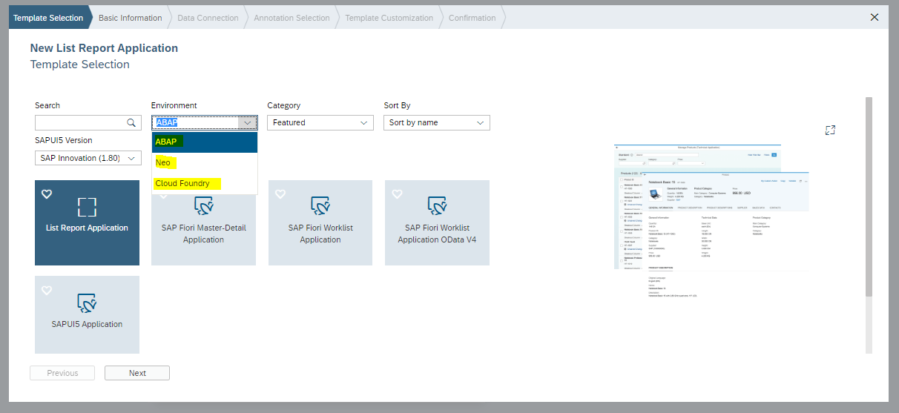
Task: Choose ABAP from the Environment list
Action: 205,142
